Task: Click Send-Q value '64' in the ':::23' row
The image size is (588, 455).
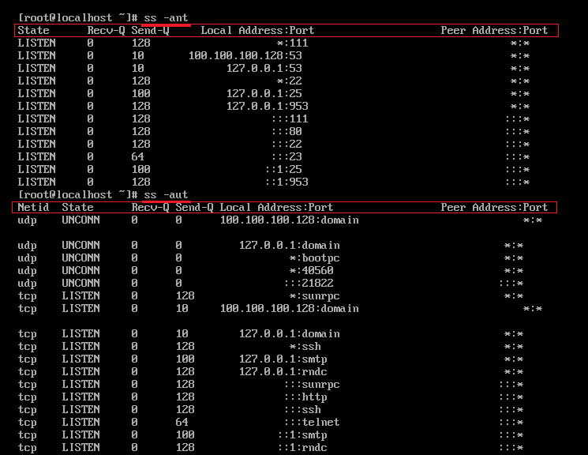Action: pyautogui.click(x=137, y=156)
